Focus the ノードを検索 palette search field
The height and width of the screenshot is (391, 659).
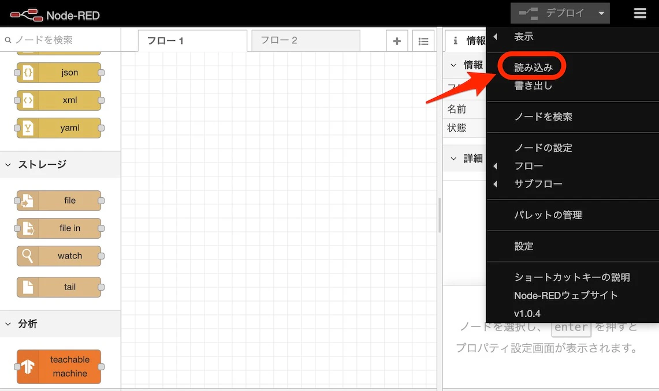[x=61, y=40]
